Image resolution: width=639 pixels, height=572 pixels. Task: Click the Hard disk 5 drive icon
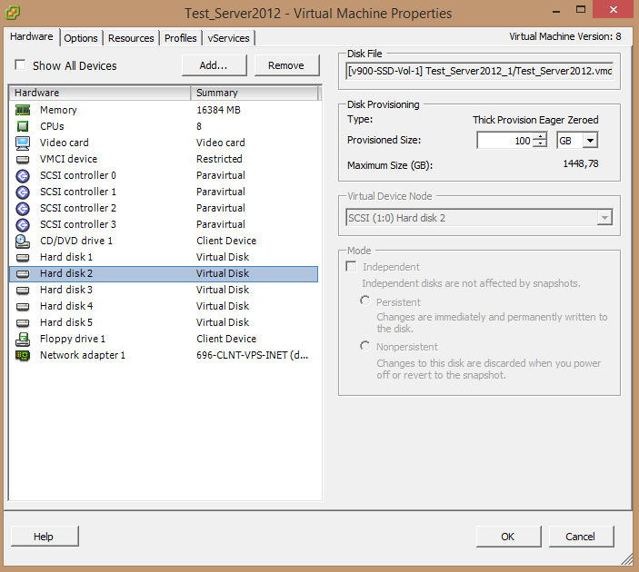[23, 323]
